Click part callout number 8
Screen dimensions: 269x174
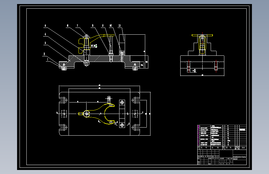point(93,25)
